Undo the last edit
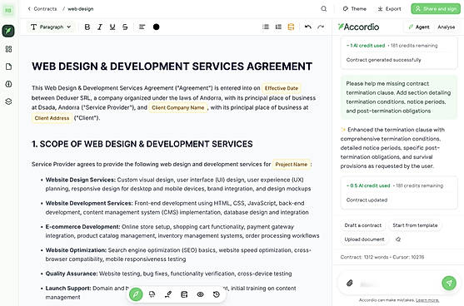 (x=308, y=27)
